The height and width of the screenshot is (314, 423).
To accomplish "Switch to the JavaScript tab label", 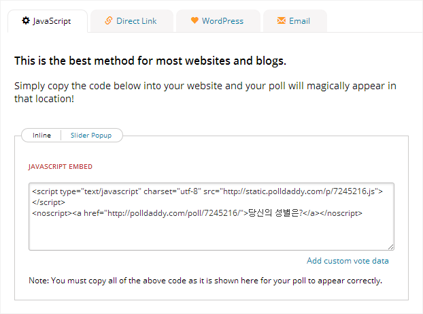I will tap(52, 21).
